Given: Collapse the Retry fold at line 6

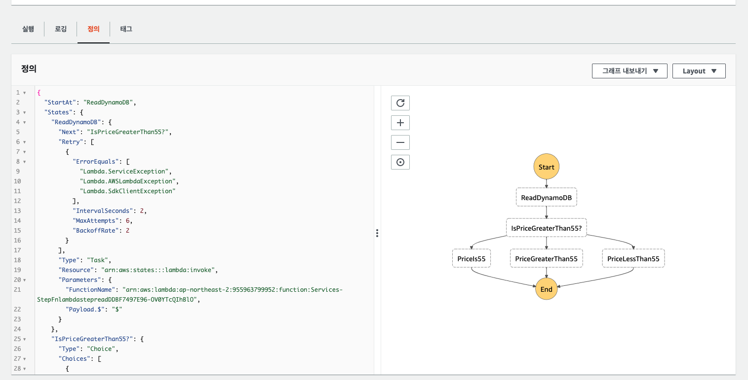Looking at the screenshot, I should coord(25,142).
